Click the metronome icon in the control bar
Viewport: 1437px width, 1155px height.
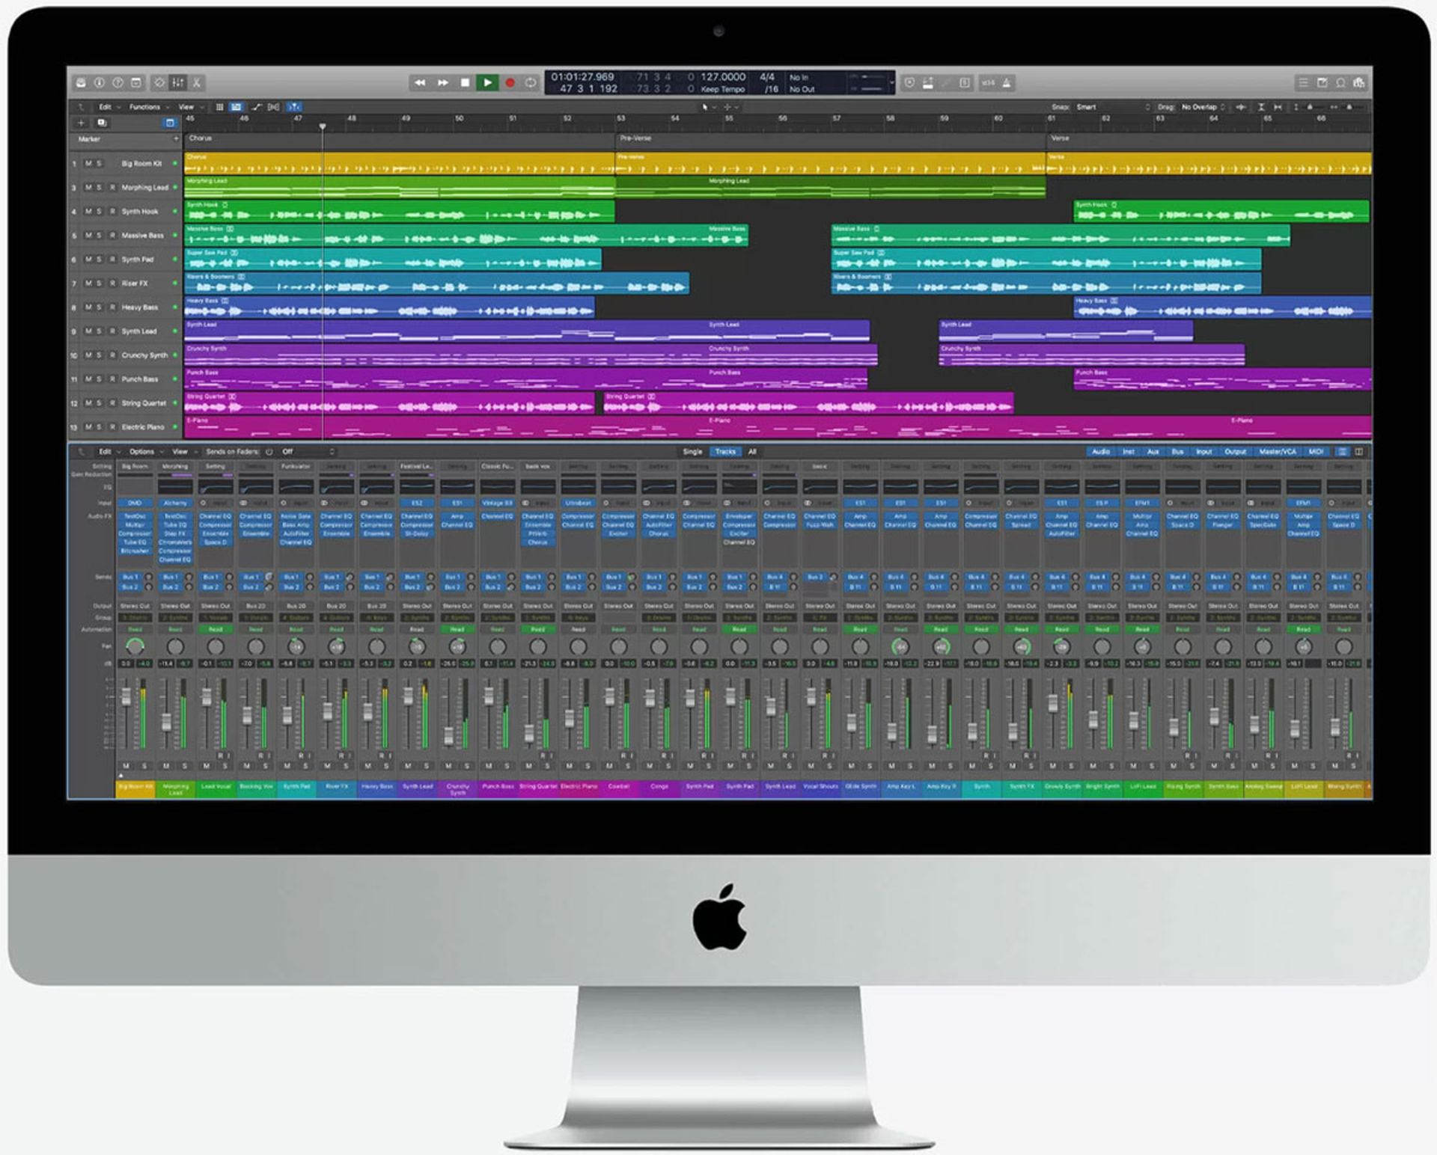coord(1006,83)
